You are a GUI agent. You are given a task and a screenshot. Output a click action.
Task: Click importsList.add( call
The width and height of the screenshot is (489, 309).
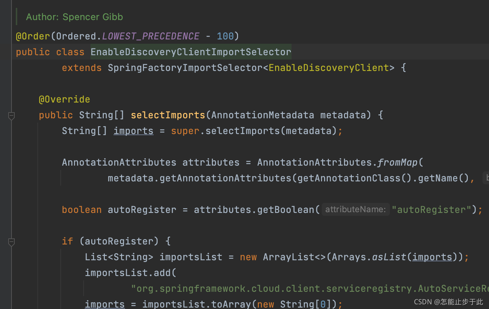click(x=131, y=273)
